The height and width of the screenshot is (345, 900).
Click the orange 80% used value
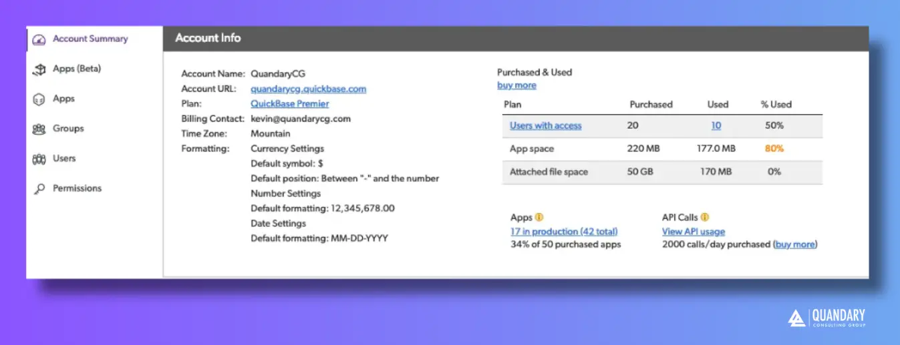[x=774, y=149]
